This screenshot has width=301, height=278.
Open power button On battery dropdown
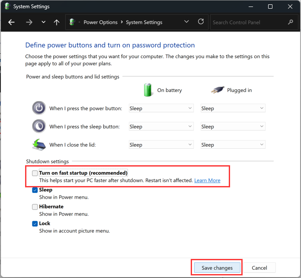161,108
